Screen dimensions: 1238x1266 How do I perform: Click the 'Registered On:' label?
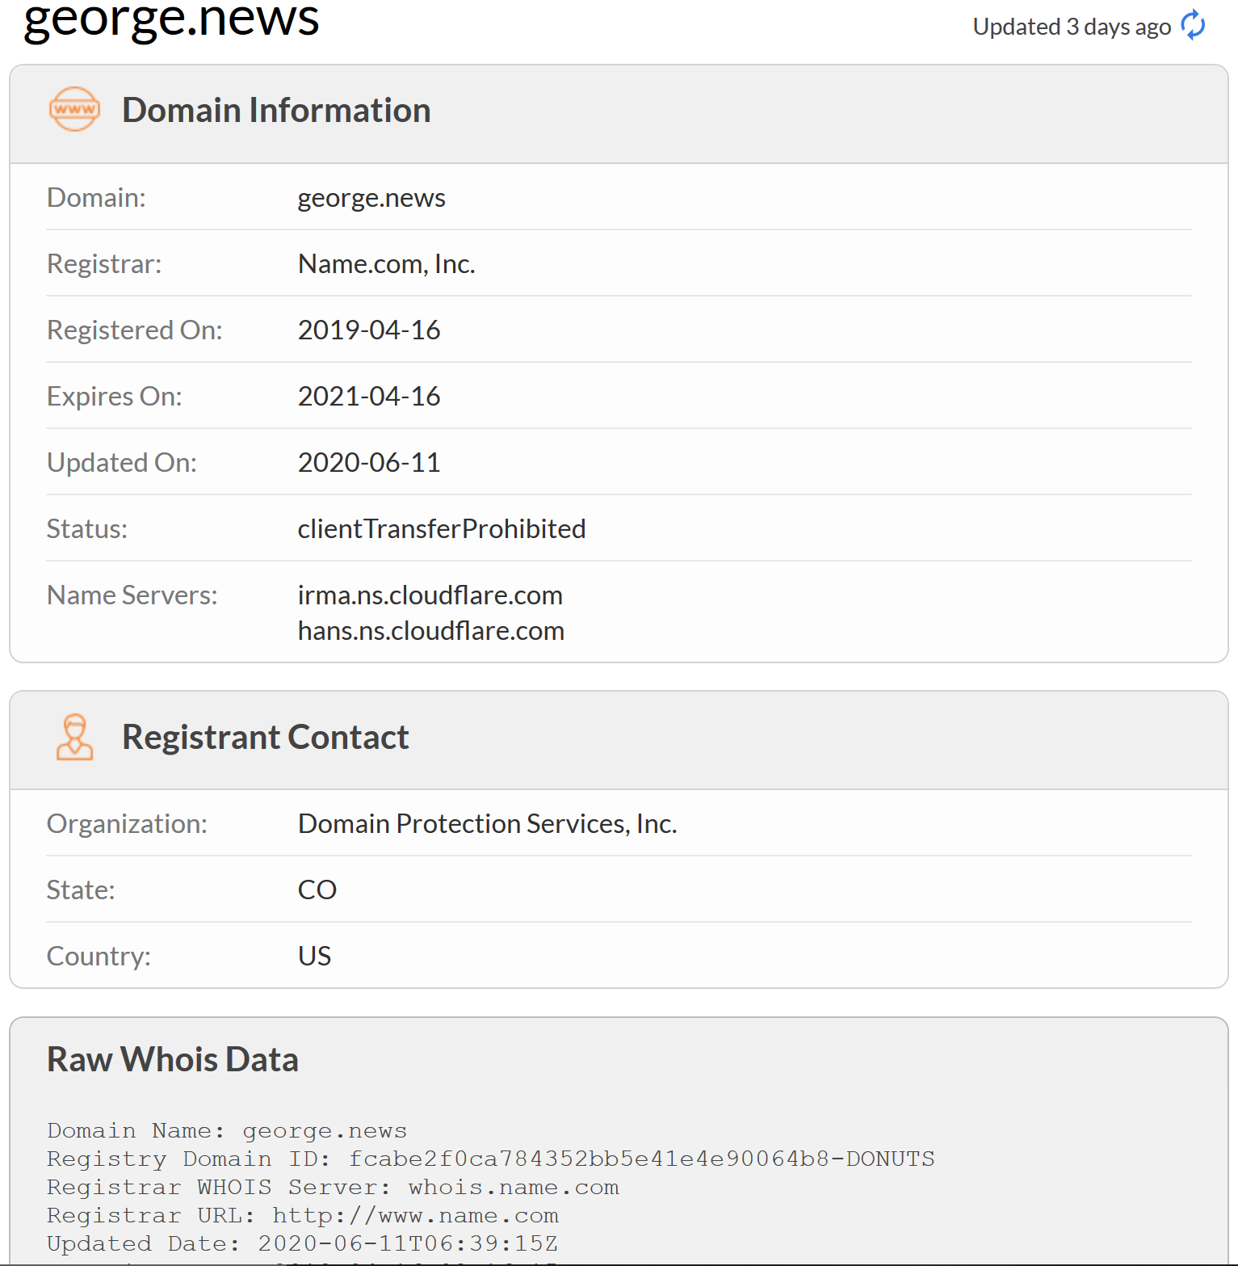(135, 330)
